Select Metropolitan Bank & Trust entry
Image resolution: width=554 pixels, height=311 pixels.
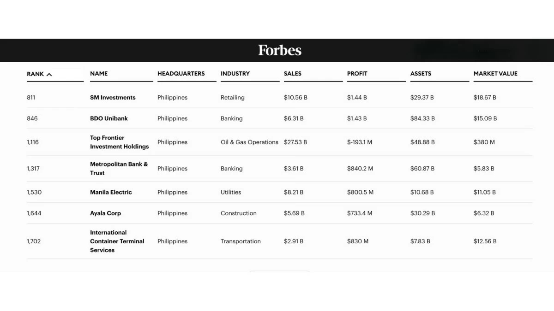tap(119, 169)
